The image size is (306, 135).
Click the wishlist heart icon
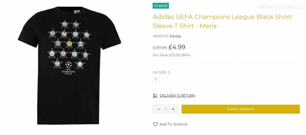(155, 124)
